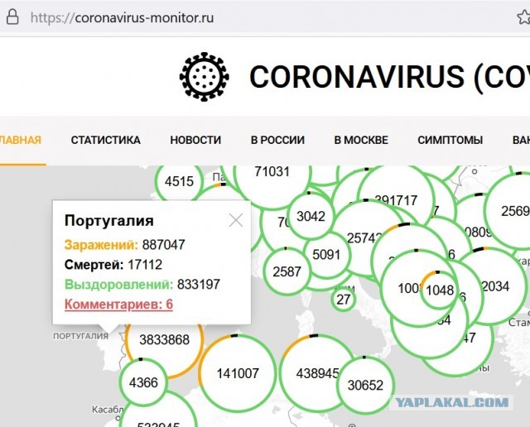This screenshot has height=427, width=530.
Task: Open the 30652 map marker
Action: pos(365,384)
